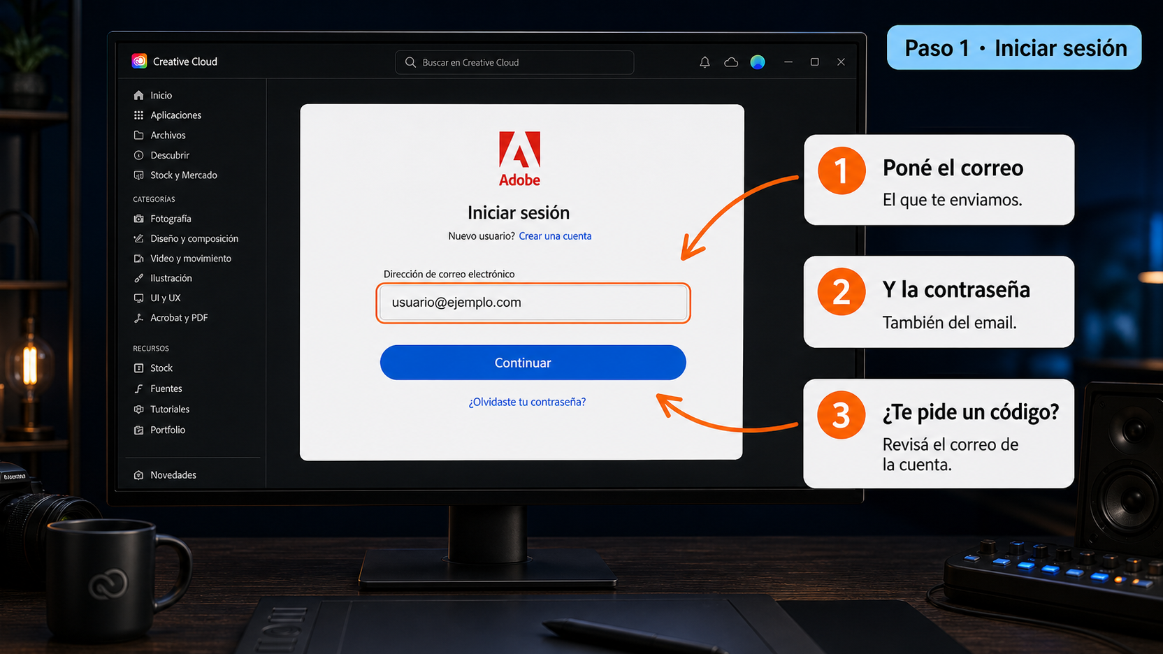Click the search magnifier icon

pyautogui.click(x=410, y=62)
